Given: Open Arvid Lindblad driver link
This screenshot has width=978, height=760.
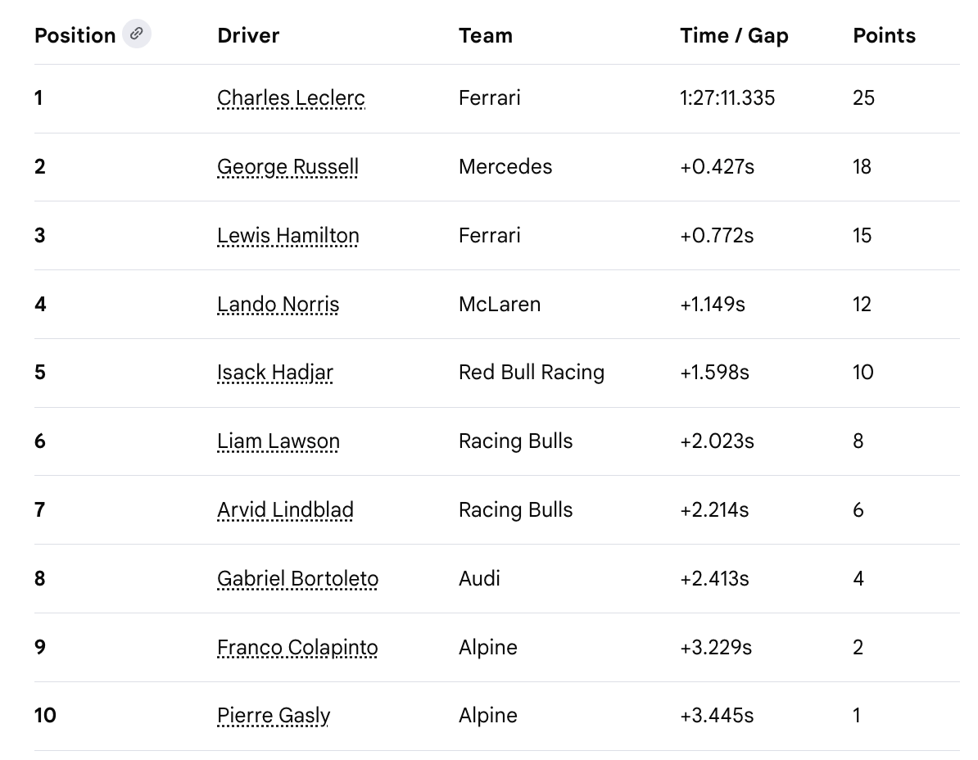Looking at the screenshot, I should click(285, 509).
